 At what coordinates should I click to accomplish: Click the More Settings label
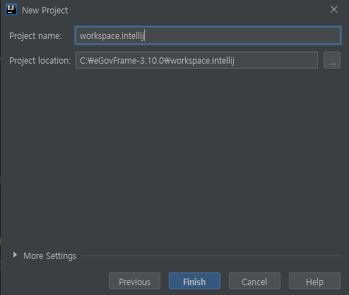pyautogui.click(x=50, y=256)
